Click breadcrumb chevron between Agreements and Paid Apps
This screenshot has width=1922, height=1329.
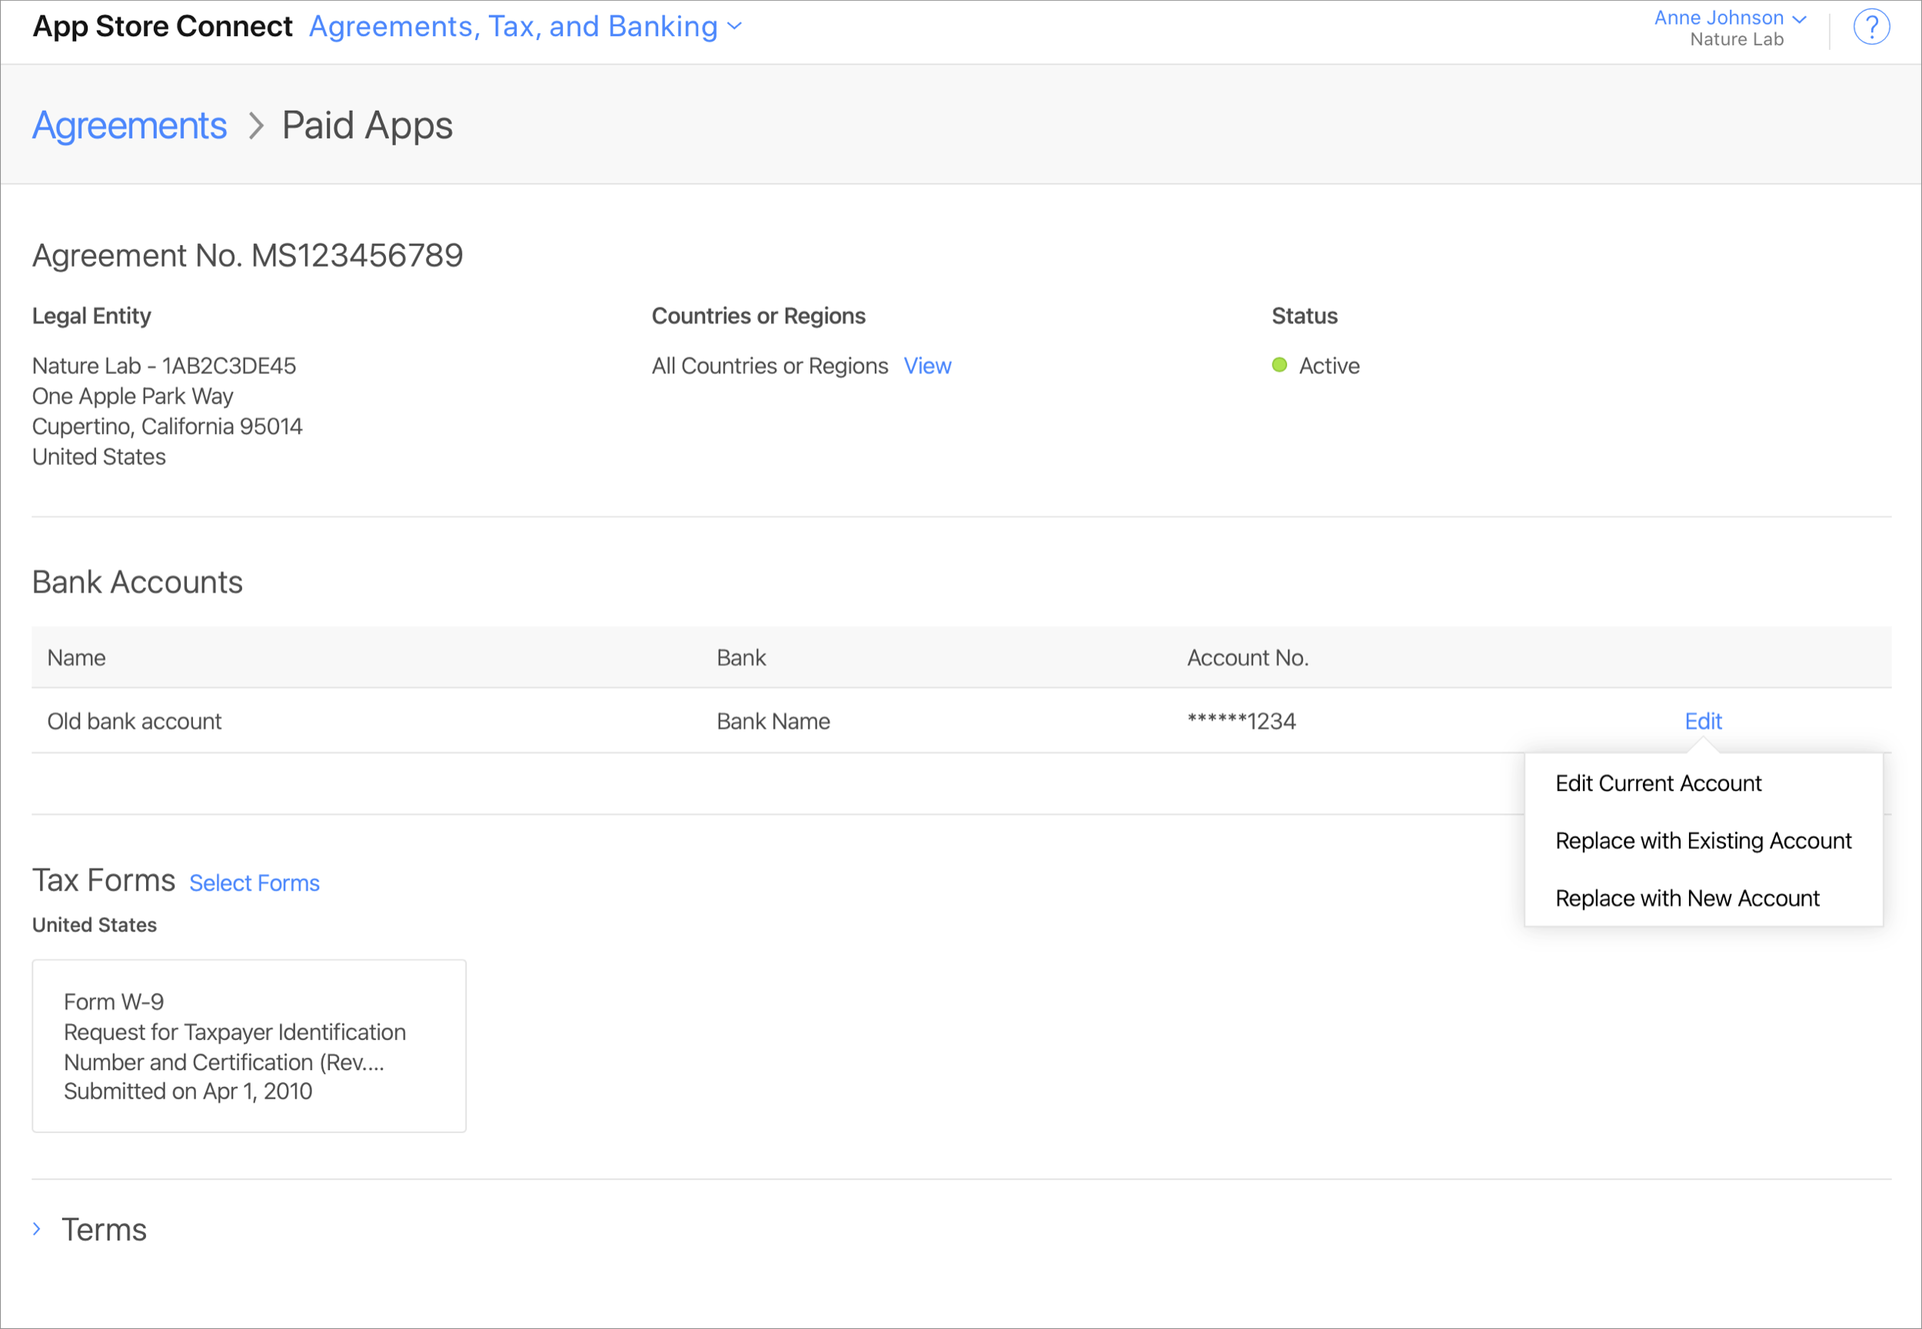coord(256,127)
